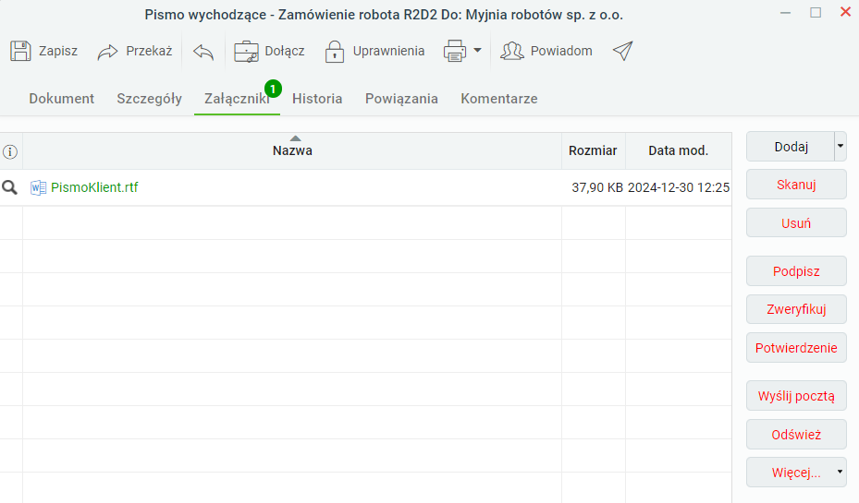Open the Szczegóły tab

pyautogui.click(x=149, y=99)
